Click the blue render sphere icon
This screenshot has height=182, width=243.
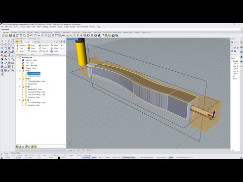coord(99,35)
